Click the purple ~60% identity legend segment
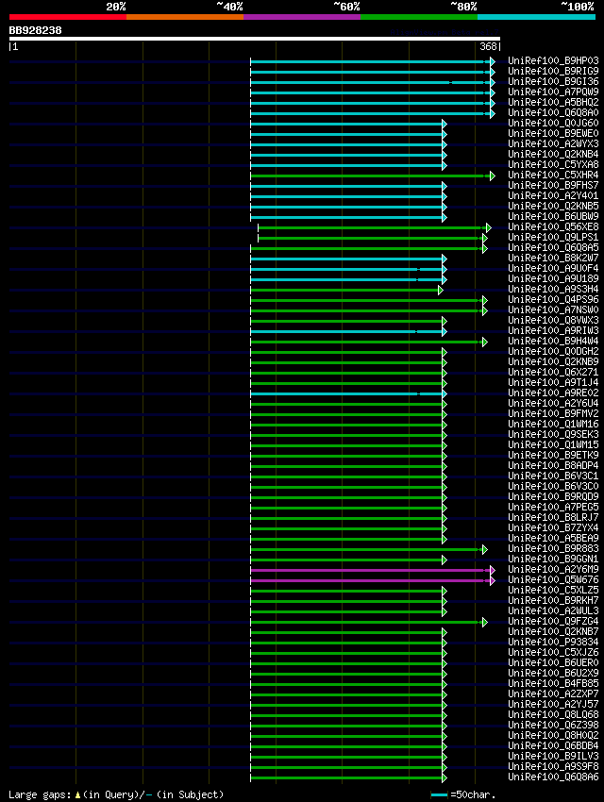604x802 pixels. [302, 17]
